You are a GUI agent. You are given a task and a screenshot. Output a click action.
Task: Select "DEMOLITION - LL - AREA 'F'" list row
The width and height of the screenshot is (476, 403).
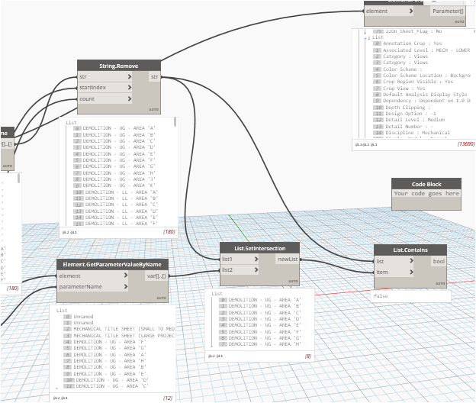coord(117,224)
